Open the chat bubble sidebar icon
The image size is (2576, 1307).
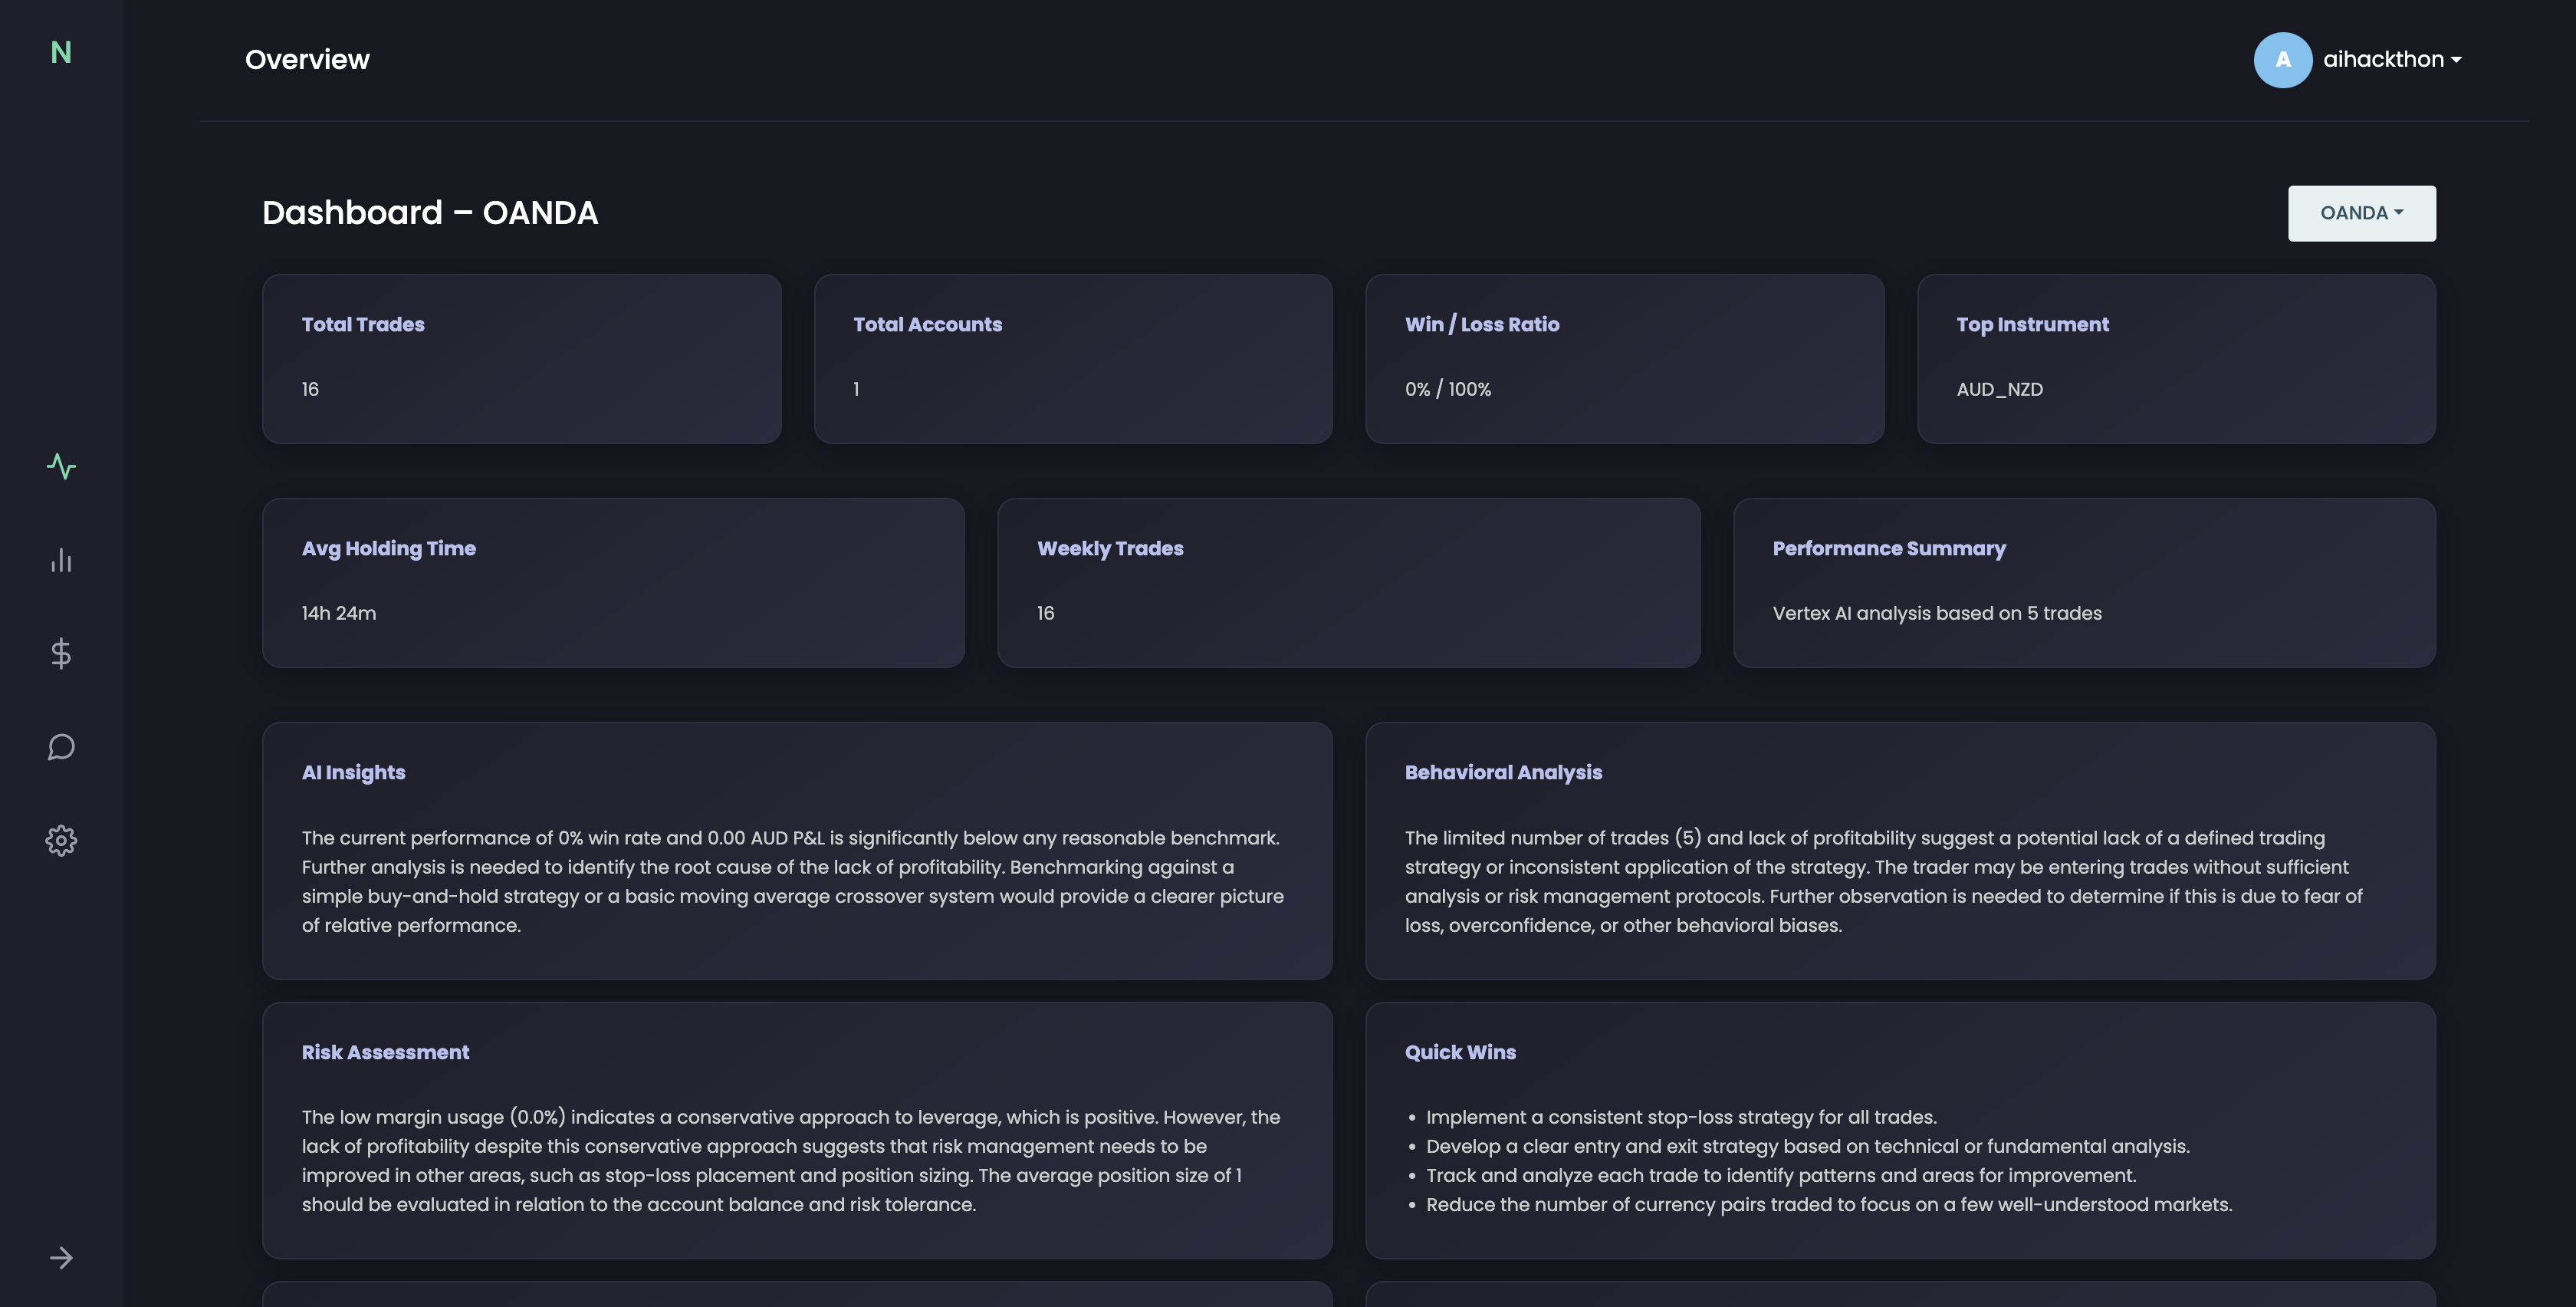(61, 746)
